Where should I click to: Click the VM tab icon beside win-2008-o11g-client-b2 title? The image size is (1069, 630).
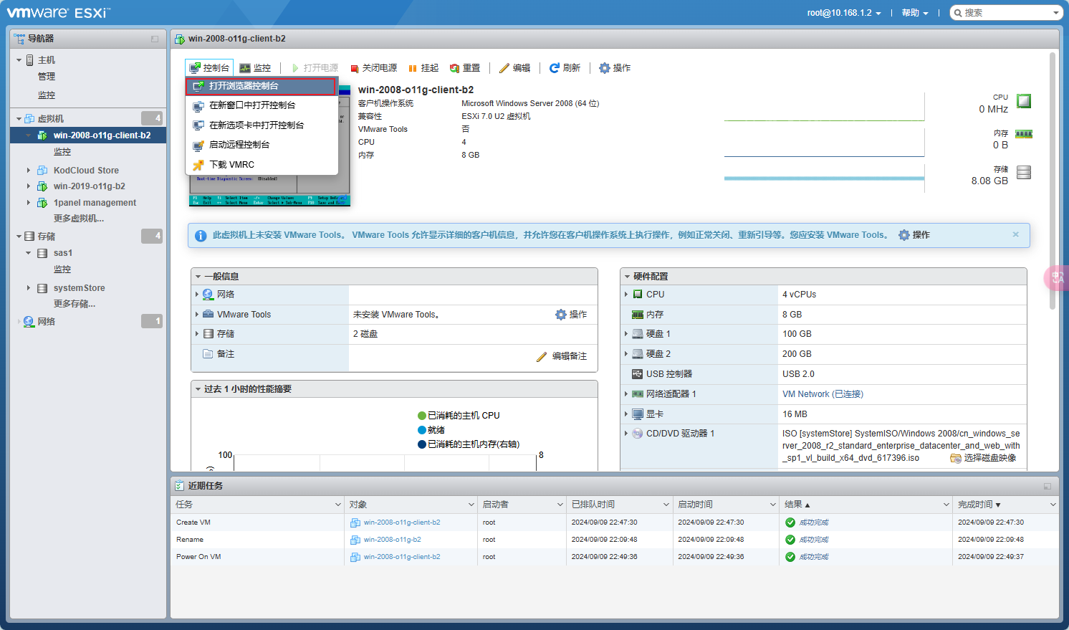[180, 39]
